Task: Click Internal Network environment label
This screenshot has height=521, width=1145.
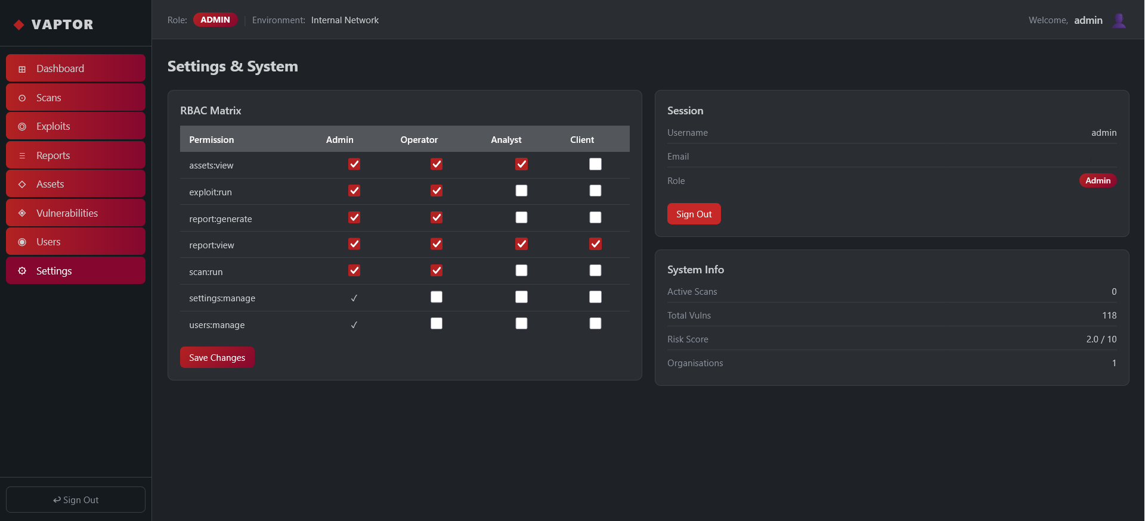Action: pos(345,20)
